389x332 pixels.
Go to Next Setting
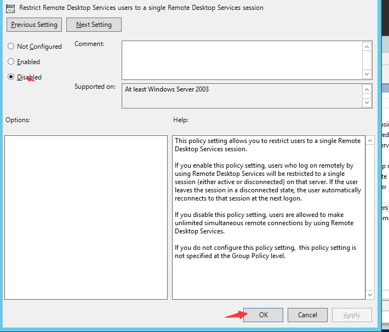click(x=94, y=25)
